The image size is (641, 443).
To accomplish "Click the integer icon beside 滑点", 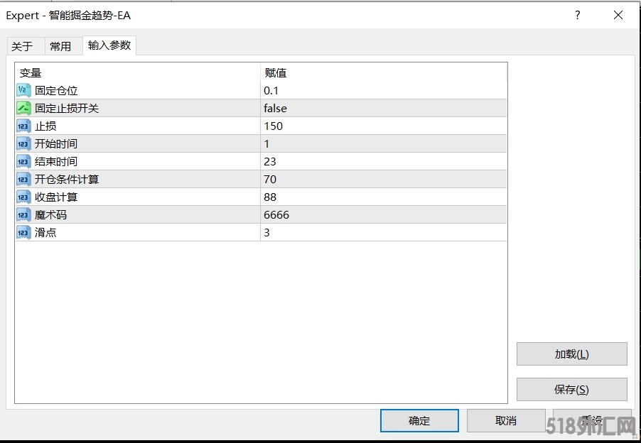I will coord(23,232).
